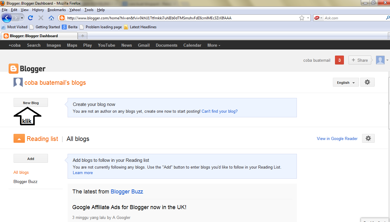Go to Images in the Google bar
The height and width of the screenshot is (222, 390).
click(x=54, y=45)
